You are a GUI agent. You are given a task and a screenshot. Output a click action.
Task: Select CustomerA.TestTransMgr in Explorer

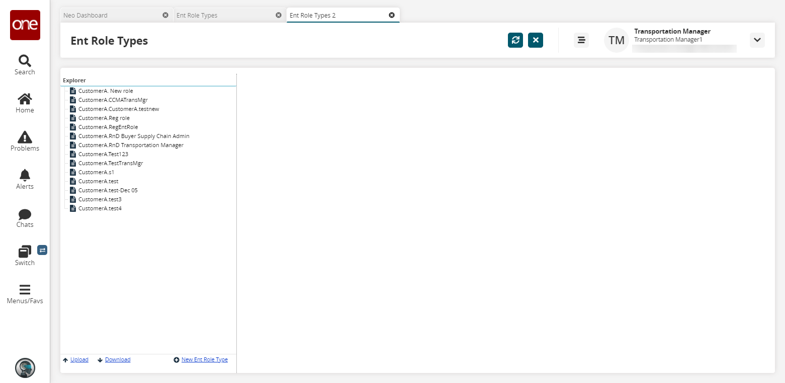(111, 163)
